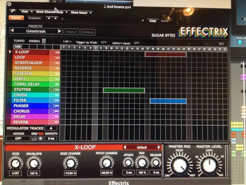Click the X-LOOP track play arrow indicator
This screenshot has height=185, width=246.
tap(10, 52)
